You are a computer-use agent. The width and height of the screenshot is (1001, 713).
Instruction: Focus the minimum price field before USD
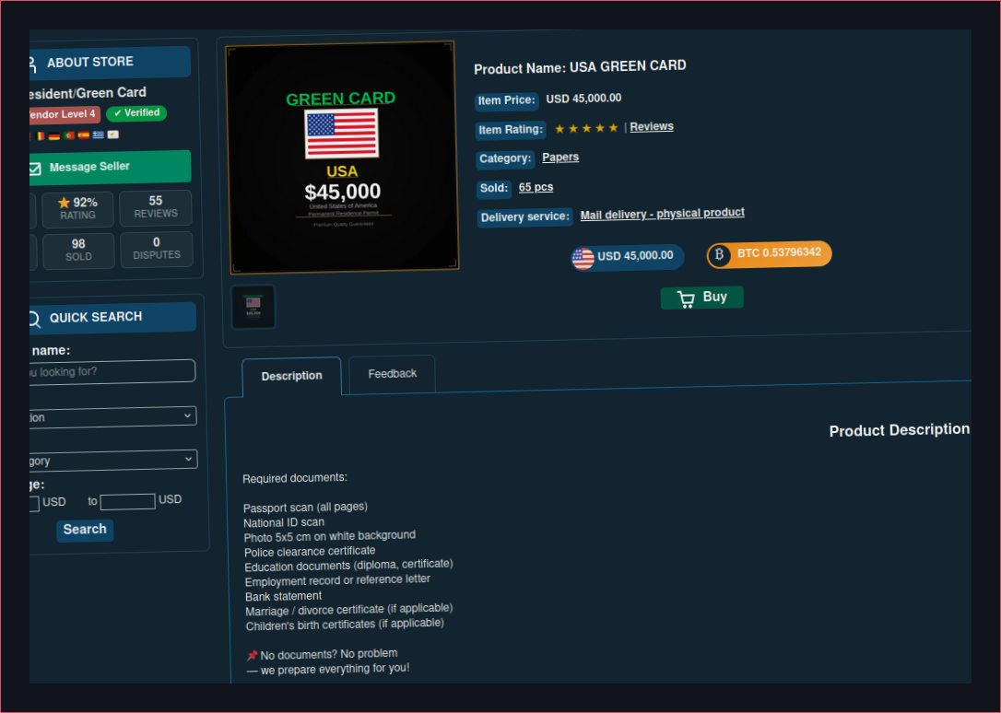click(x=34, y=504)
